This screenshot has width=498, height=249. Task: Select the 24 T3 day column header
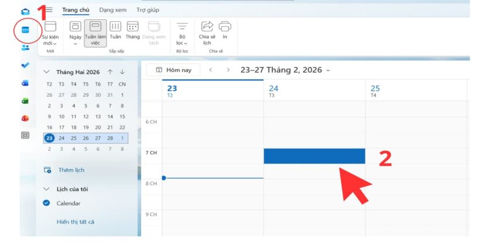click(x=315, y=90)
